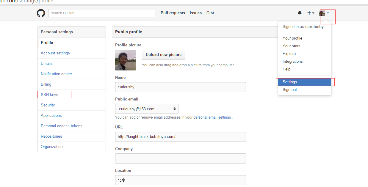Select Explore in user menu
This screenshot has height=187, width=368.
coord(305,54)
